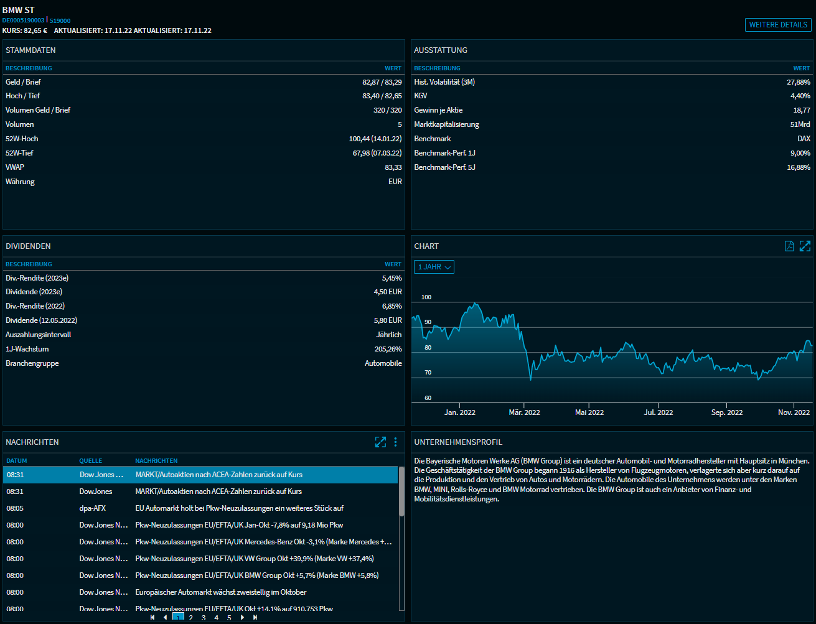This screenshot has height=624, width=816.
Task: Open WKN link 519000
Action: click(60, 21)
